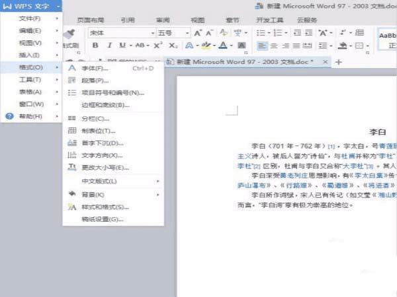Expand highlight color dropdown arrow

(x=214, y=46)
